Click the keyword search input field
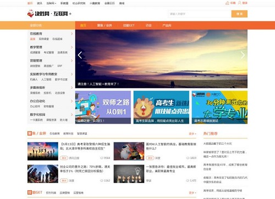 (200, 14)
